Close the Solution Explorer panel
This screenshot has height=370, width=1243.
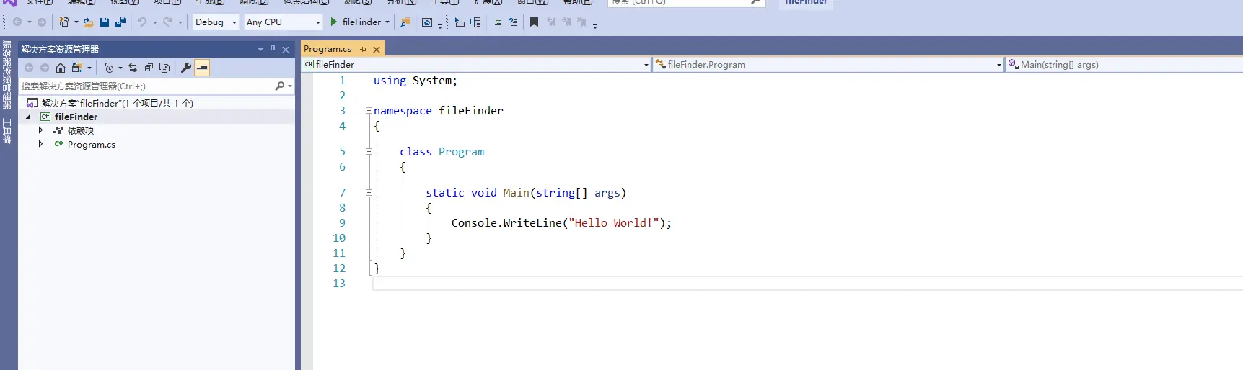click(286, 50)
